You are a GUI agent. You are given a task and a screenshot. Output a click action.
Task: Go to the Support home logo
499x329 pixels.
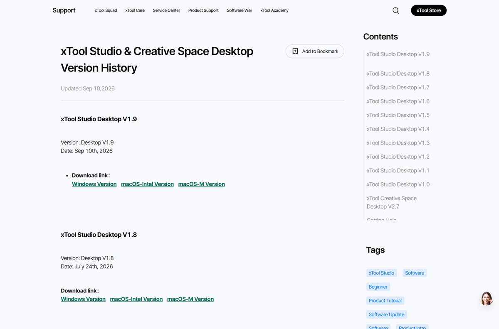pyautogui.click(x=64, y=10)
